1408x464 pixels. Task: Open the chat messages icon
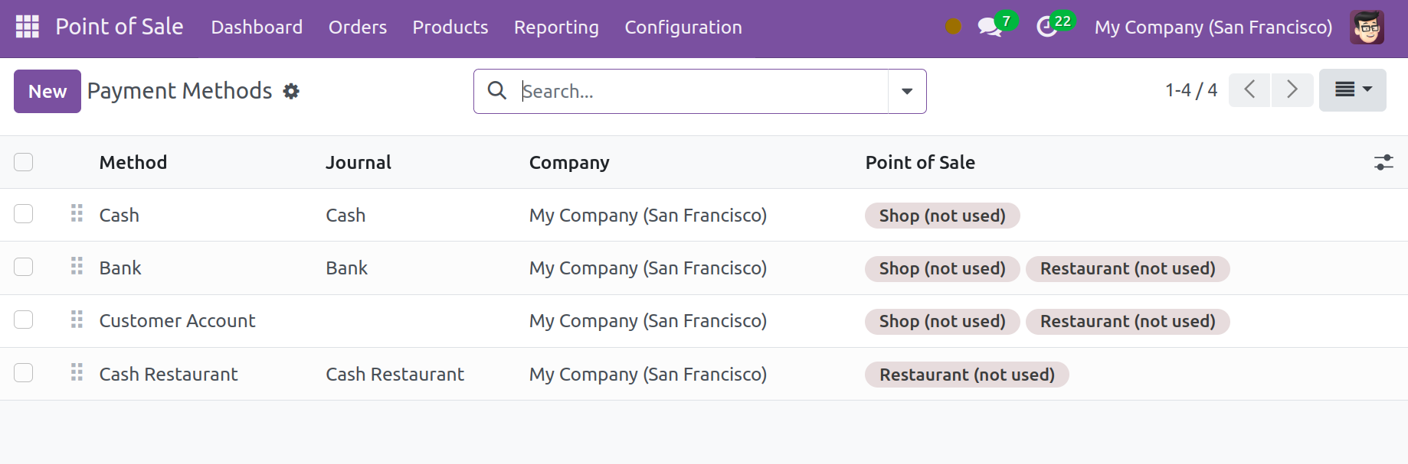(989, 28)
